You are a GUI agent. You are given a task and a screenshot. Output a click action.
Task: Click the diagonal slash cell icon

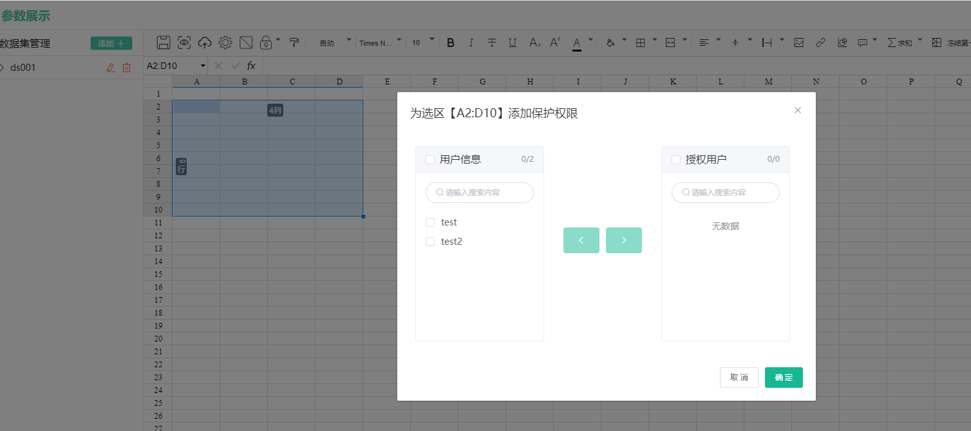(x=246, y=43)
